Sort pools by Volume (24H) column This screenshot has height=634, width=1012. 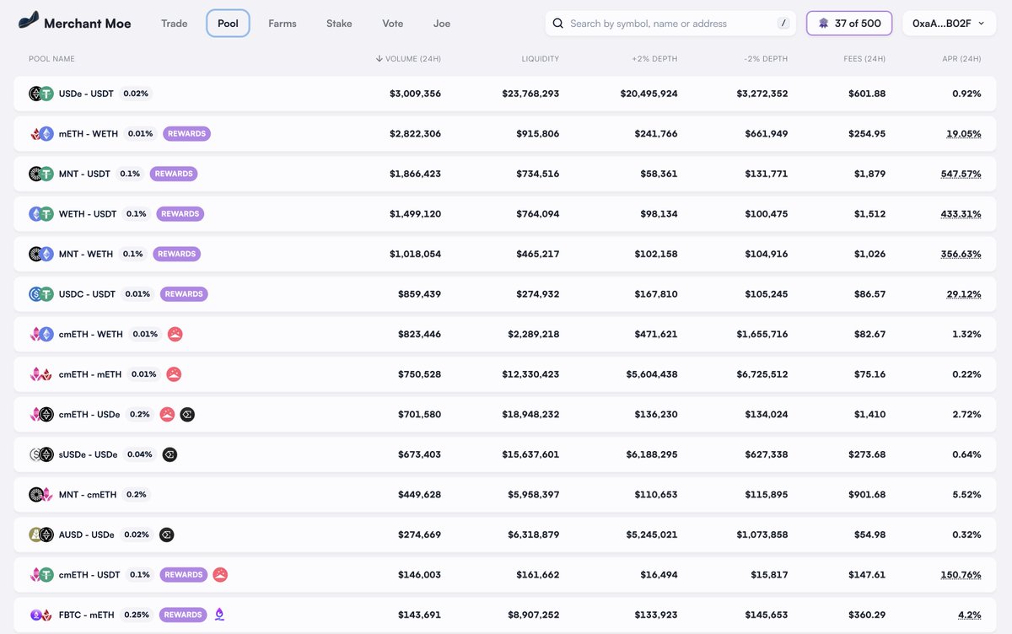point(408,59)
